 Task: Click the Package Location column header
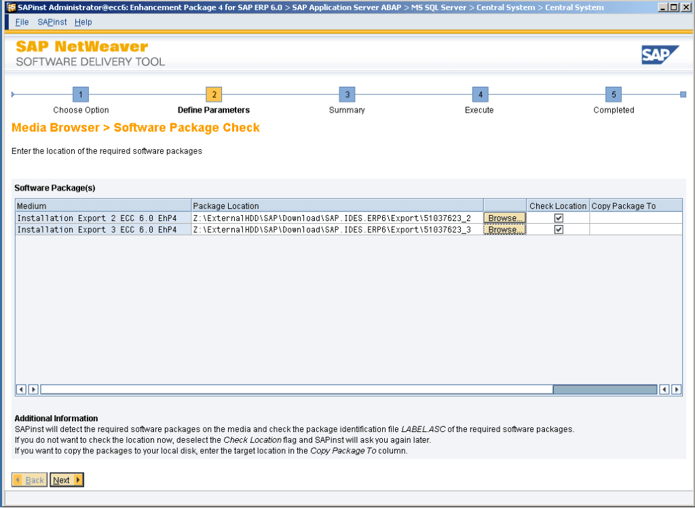[337, 206]
